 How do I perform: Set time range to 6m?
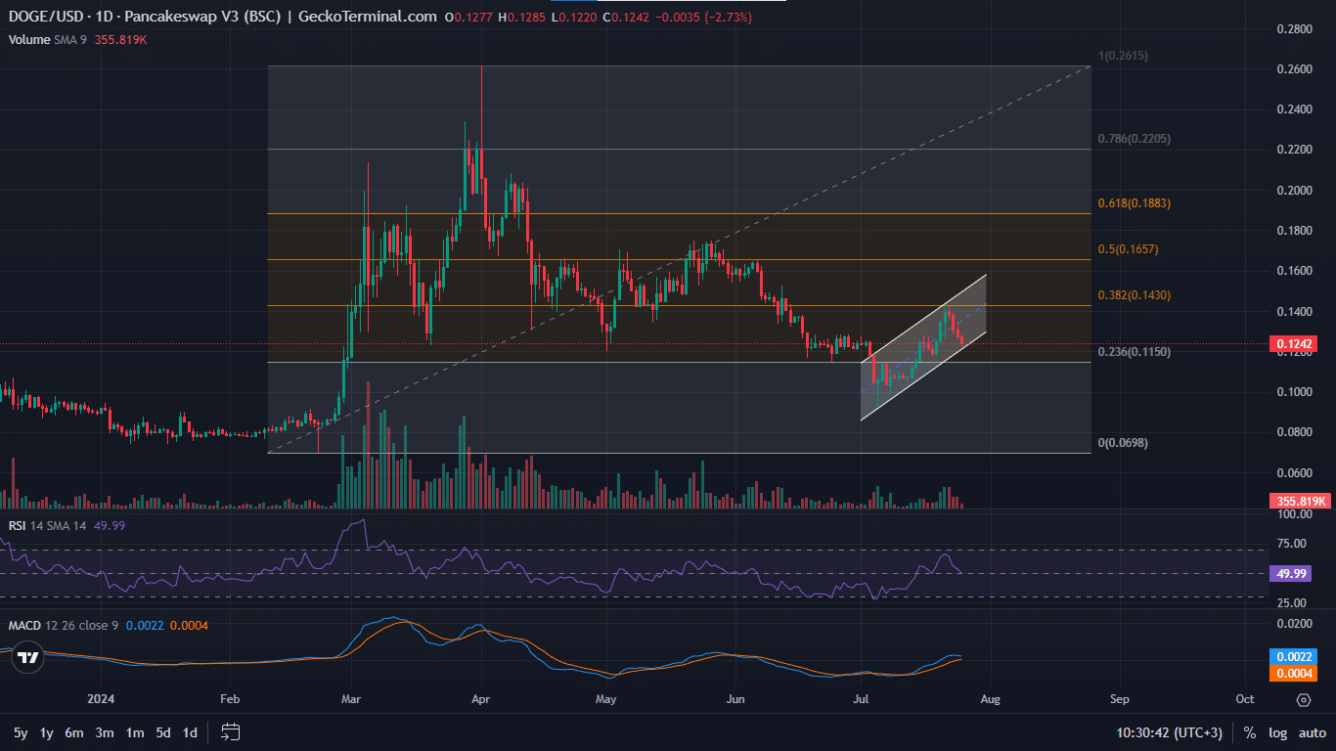coord(74,732)
